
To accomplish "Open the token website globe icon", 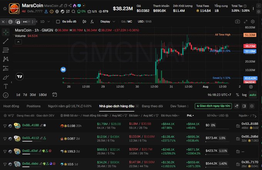I will (x=57, y=11).
